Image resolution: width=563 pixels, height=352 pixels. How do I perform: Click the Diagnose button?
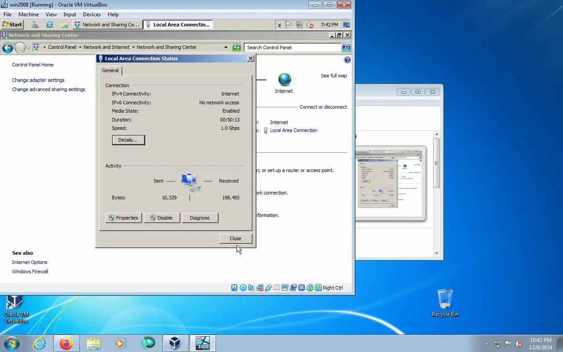pyautogui.click(x=200, y=218)
